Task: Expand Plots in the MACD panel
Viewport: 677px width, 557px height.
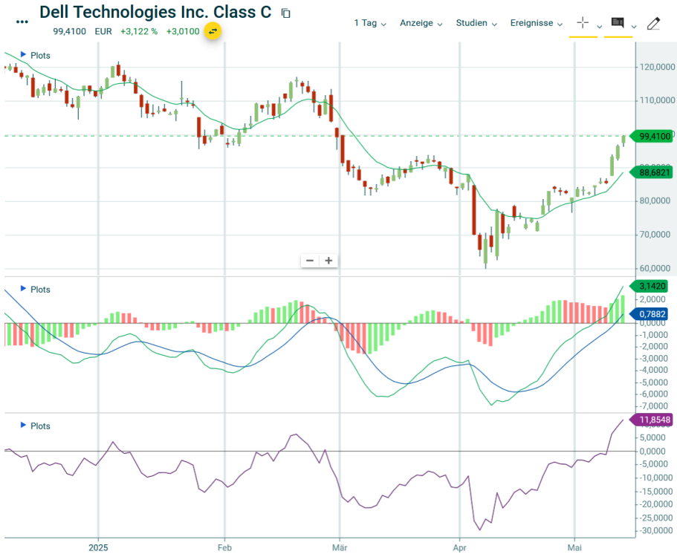Action: click(x=36, y=290)
